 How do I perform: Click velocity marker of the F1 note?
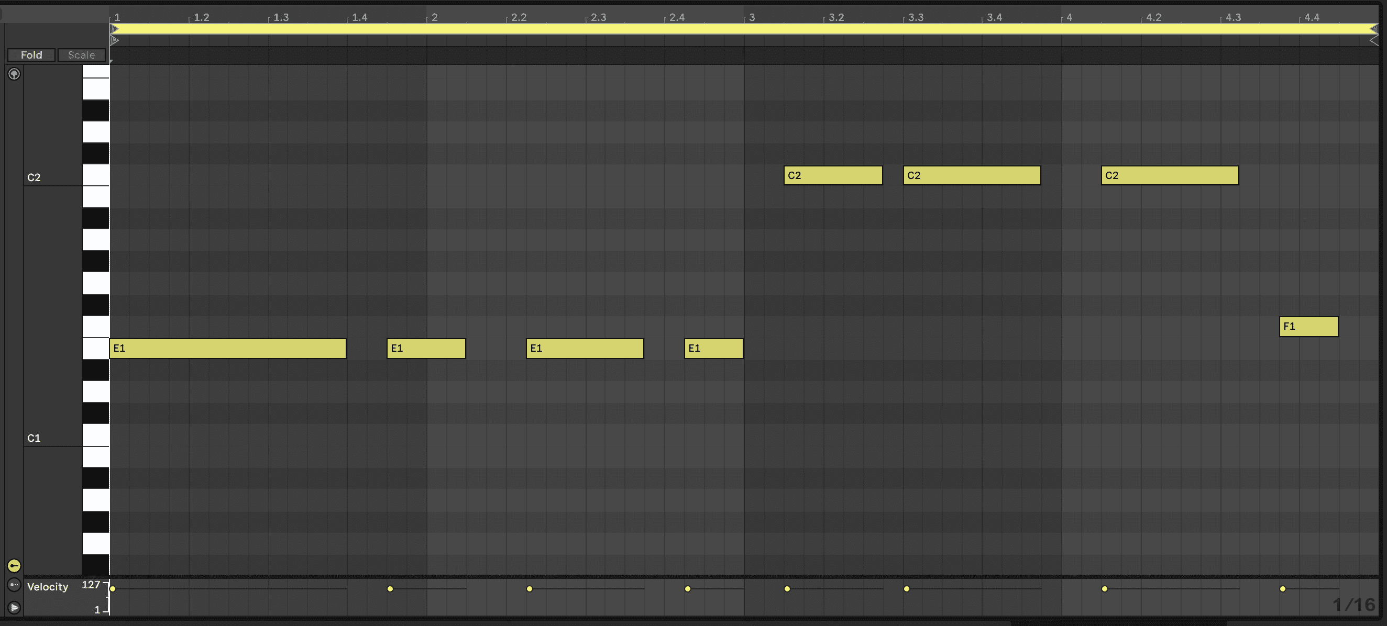(1283, 589)
